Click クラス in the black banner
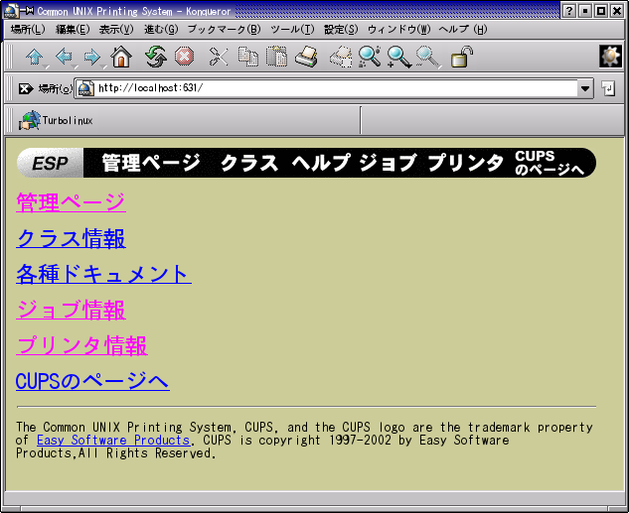This screenshot has width=629, height=513. (249, 163)
